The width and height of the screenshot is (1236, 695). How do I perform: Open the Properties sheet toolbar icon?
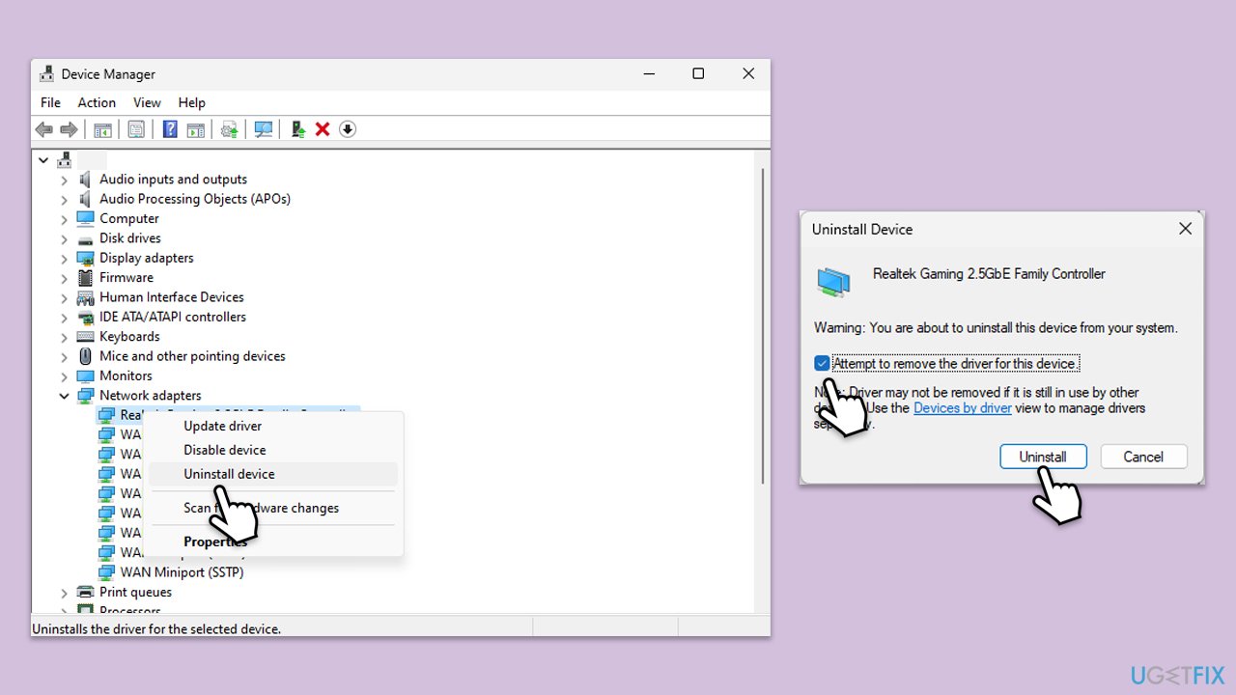point(136,129)
